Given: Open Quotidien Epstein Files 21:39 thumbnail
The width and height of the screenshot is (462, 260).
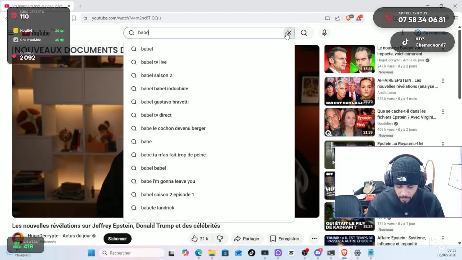Looking at the screenshot, I should pos(349,122).
